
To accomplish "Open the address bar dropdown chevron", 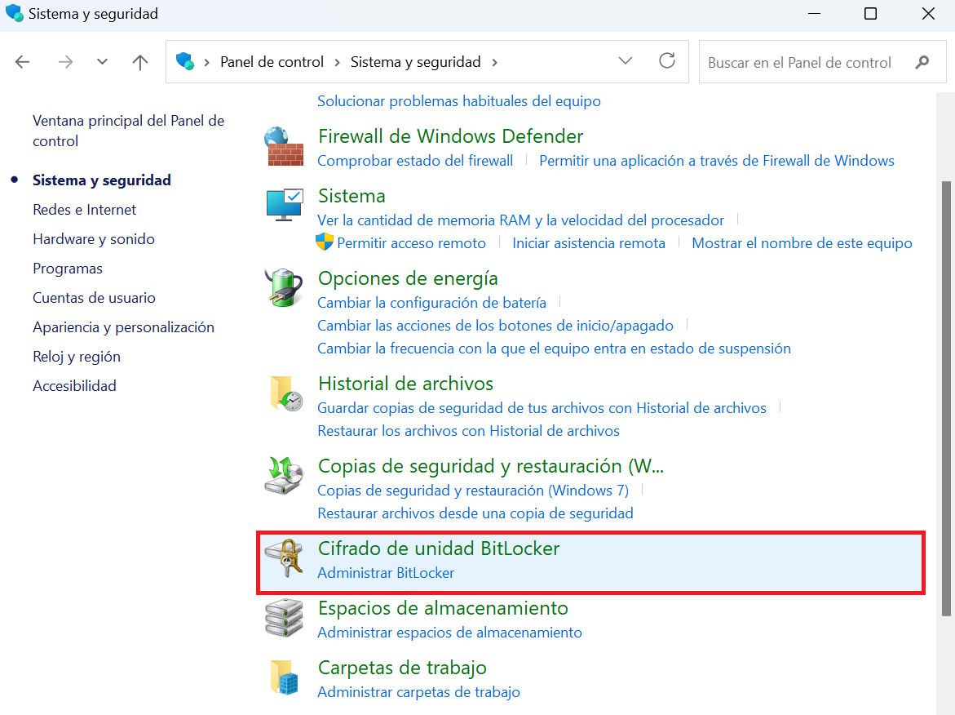I will point(625,61).
